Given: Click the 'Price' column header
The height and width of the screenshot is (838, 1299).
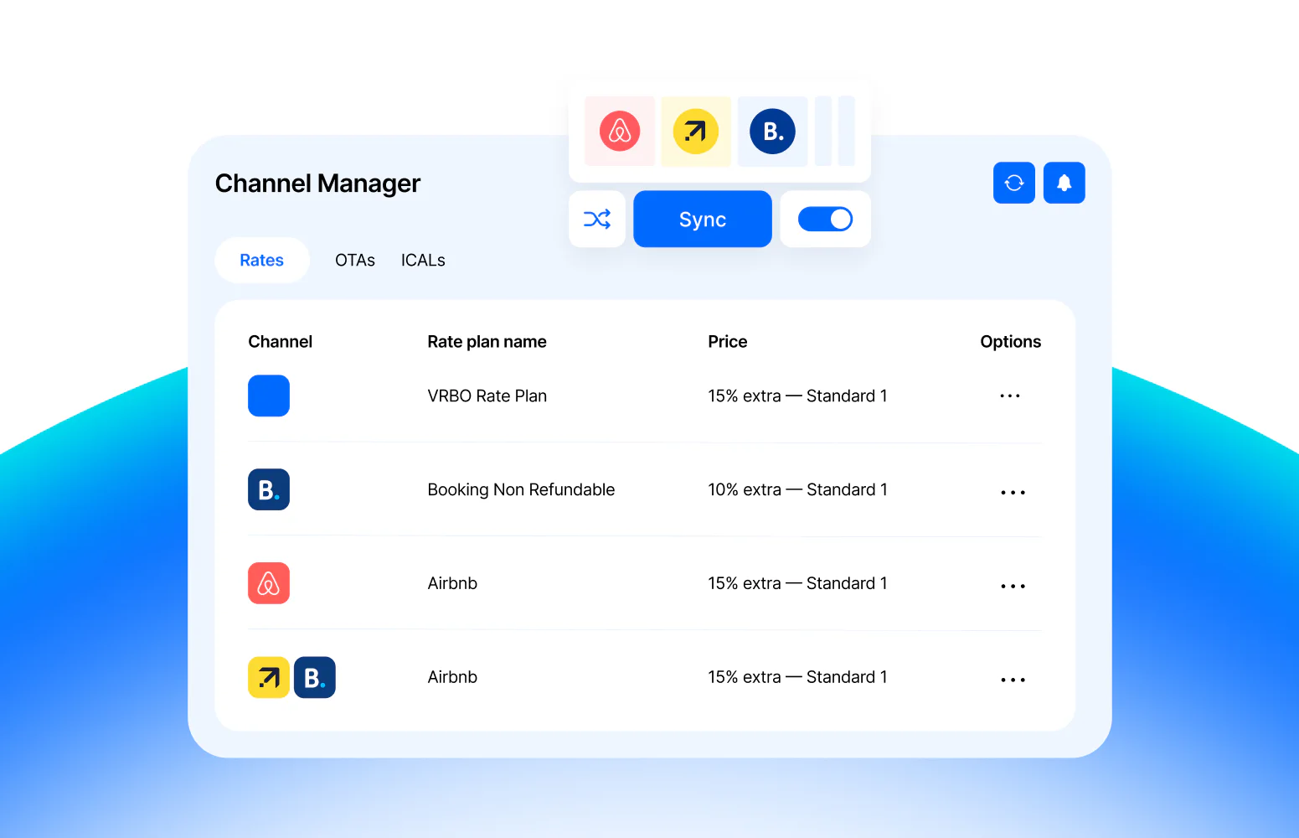Looking at the screenshot, I should point(728,341).
